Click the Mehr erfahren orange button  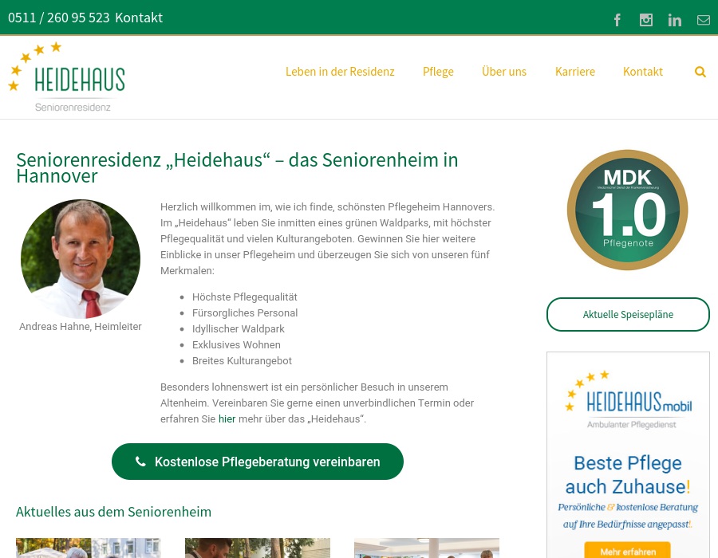tap(627, 551)
